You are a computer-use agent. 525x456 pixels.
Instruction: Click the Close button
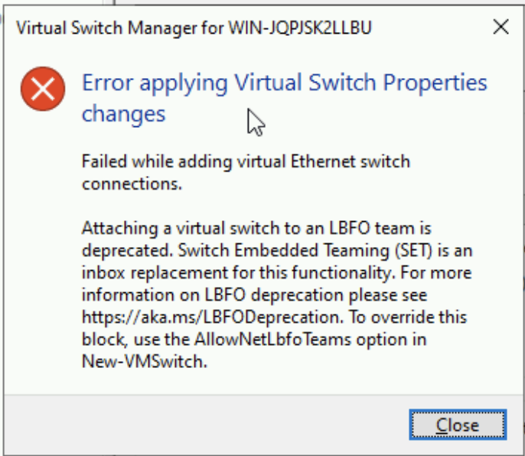[457, 425]
